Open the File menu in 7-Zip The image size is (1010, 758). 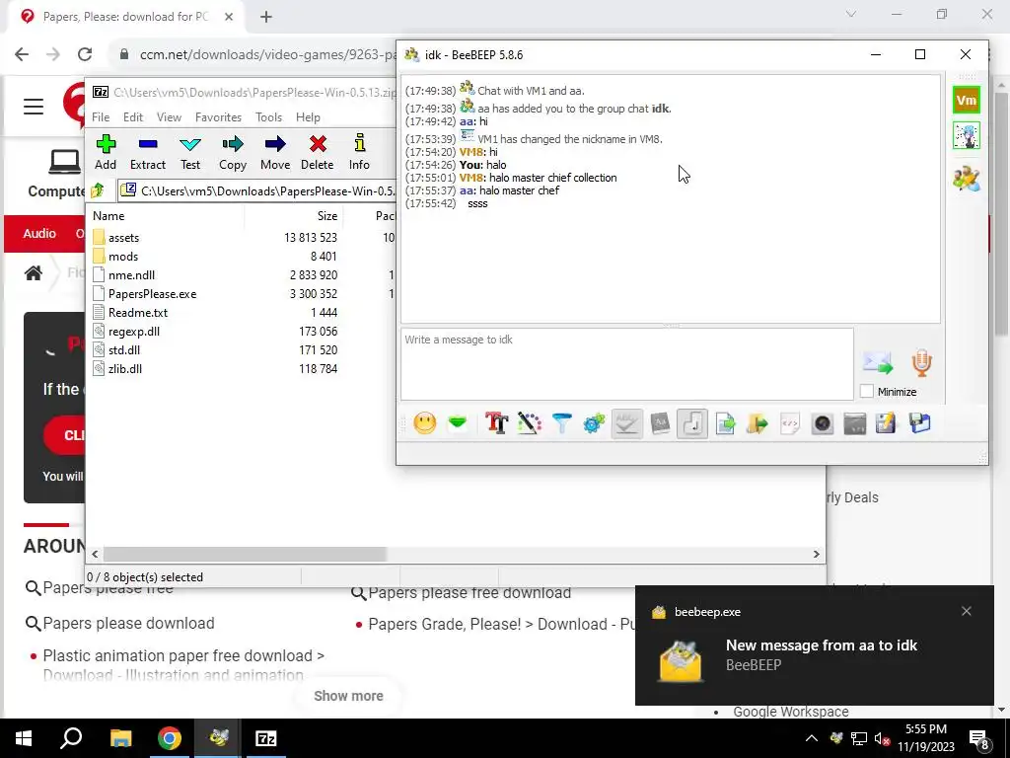coord(101,117)
